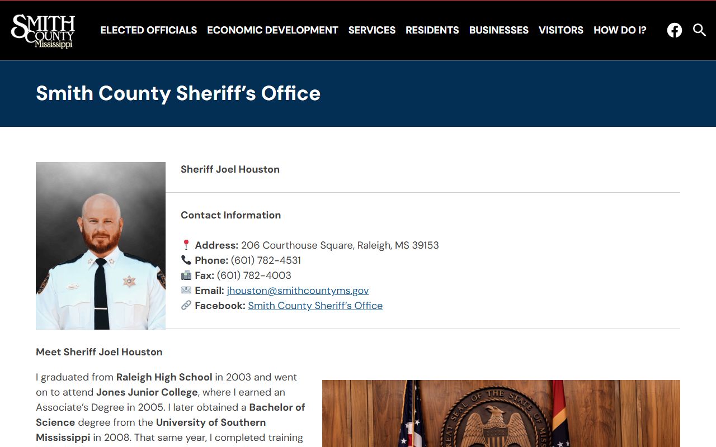Click the 'Contact Information' heading
This screenshot has height=447, width=716.
point(231,215)
